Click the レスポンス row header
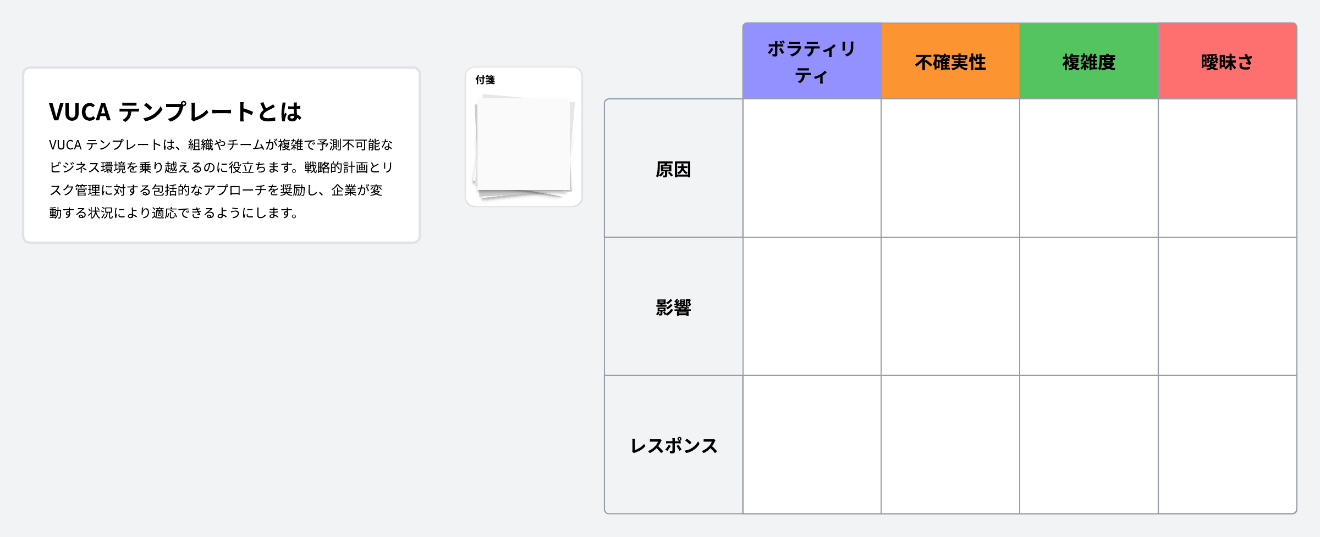 (673, 445)
